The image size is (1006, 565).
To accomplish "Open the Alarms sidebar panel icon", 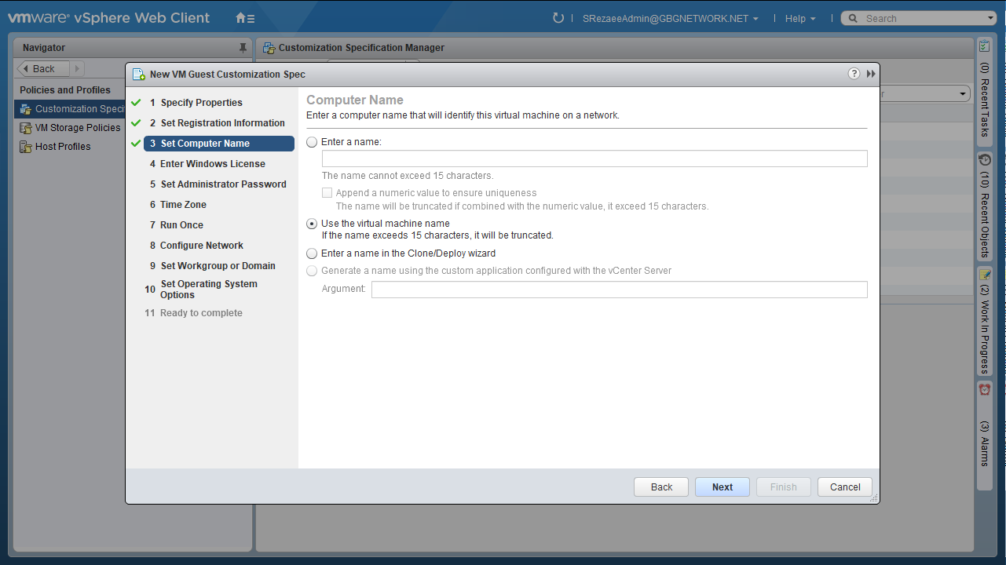I will 985,390.
